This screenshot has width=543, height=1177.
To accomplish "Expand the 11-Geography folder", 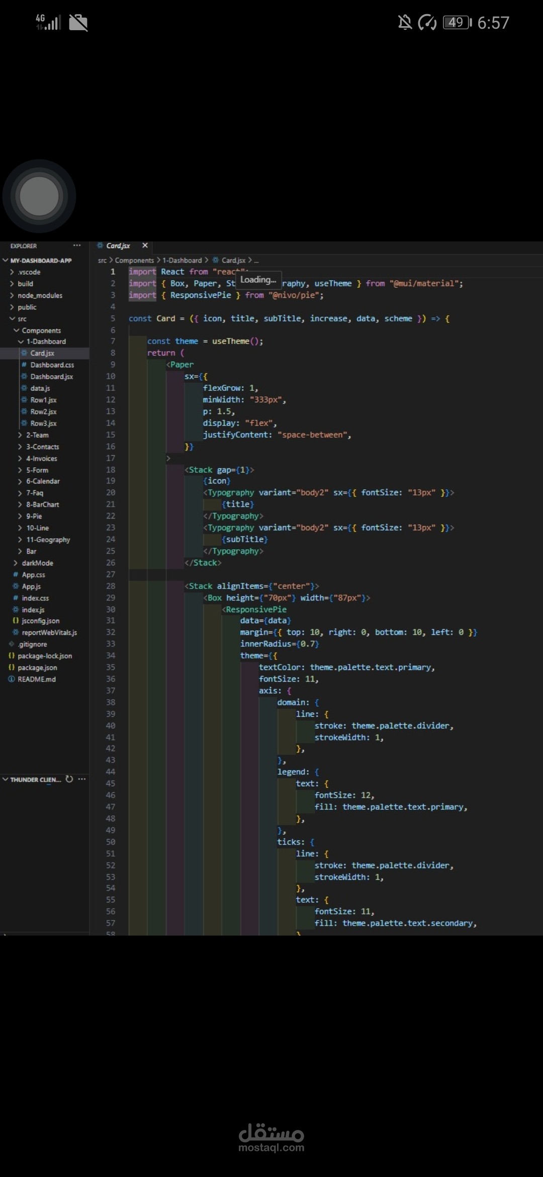I will coord(48,540).
